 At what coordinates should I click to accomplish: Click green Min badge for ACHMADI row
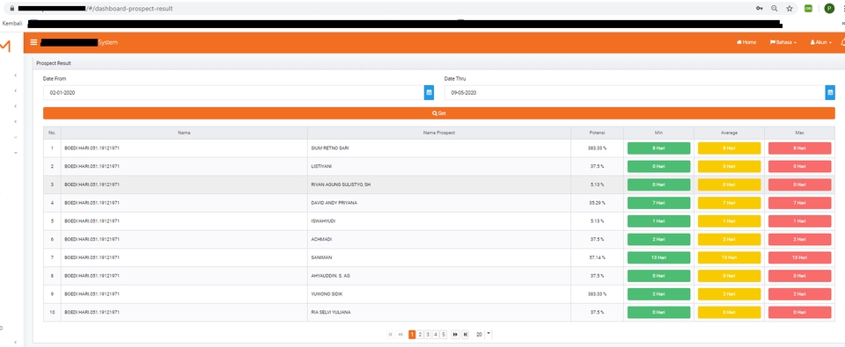[x=658, y=240]
